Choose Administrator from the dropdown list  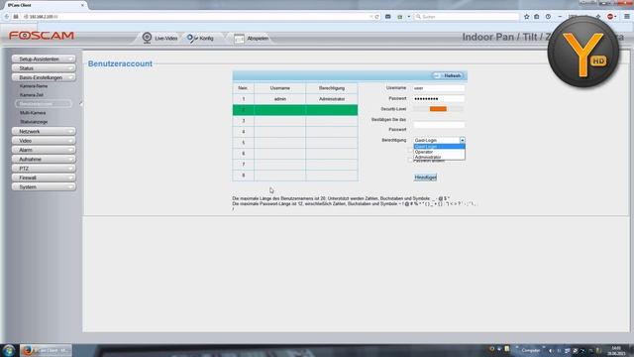[439, 157]
